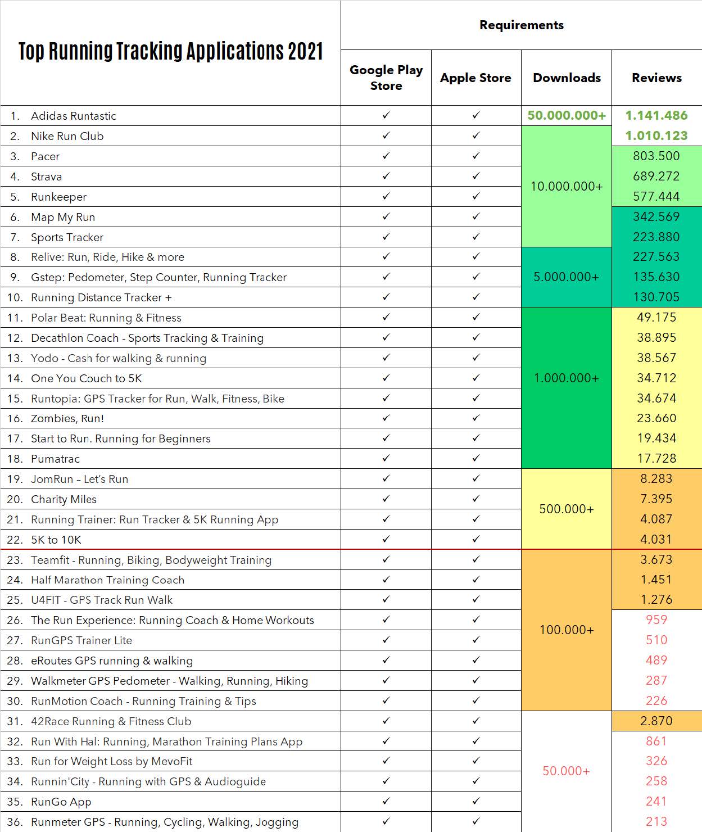
Task: Click Charity Miles' Google Play checkmark
Action: (386, 499)
